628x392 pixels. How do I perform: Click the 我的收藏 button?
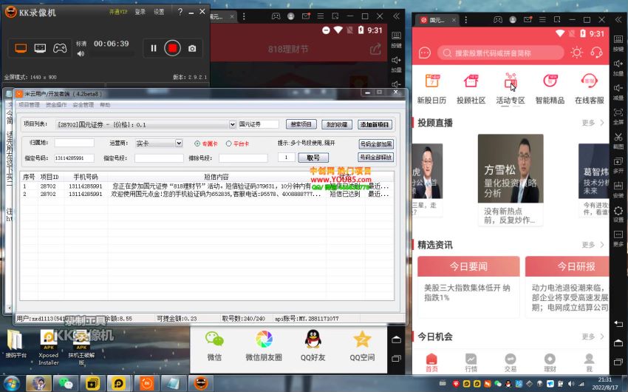pyautogui.click(x=337, y=124)
